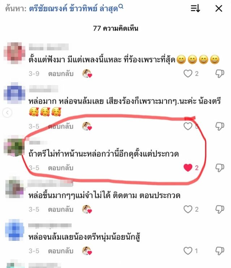
Task: Like the comment with four grinning emojis
Action: (x=188, y=74)
